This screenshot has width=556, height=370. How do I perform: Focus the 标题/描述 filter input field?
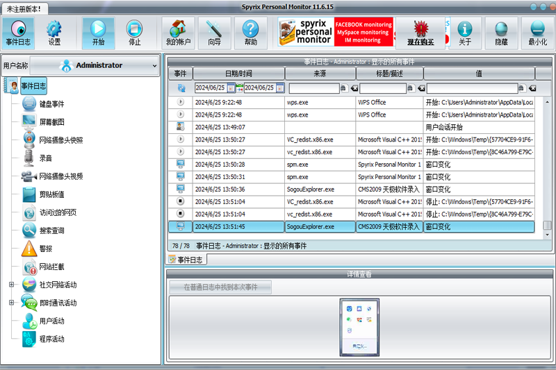[383, 88]
